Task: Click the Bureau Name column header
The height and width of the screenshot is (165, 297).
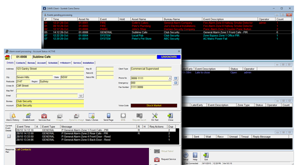Action: 182,19
